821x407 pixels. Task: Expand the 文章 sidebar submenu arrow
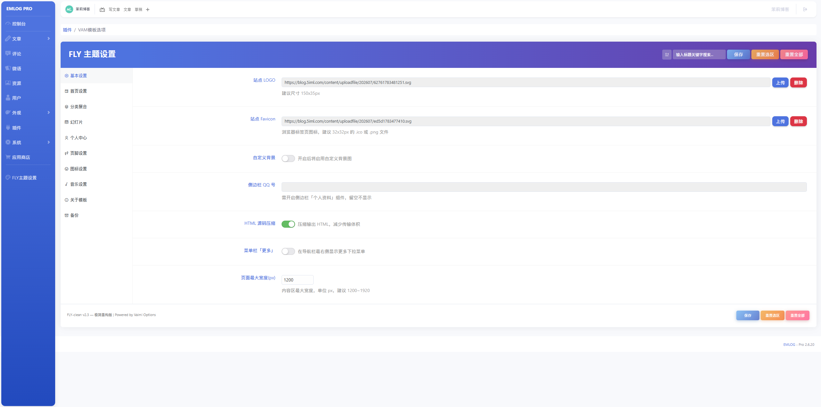pos(49,38)
